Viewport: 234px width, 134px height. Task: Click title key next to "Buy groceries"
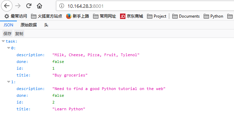[x=23, y=75]
